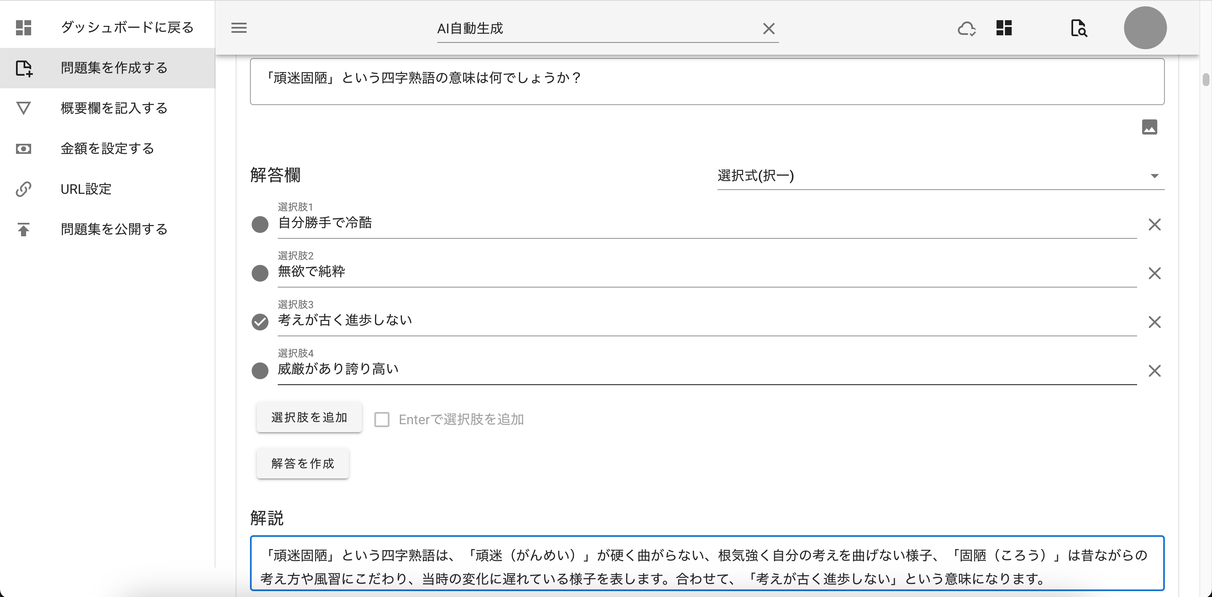Click the cloud saved status icon

(x=966, y=29)
